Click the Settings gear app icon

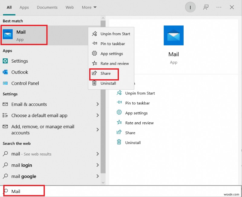coord(5,61)
